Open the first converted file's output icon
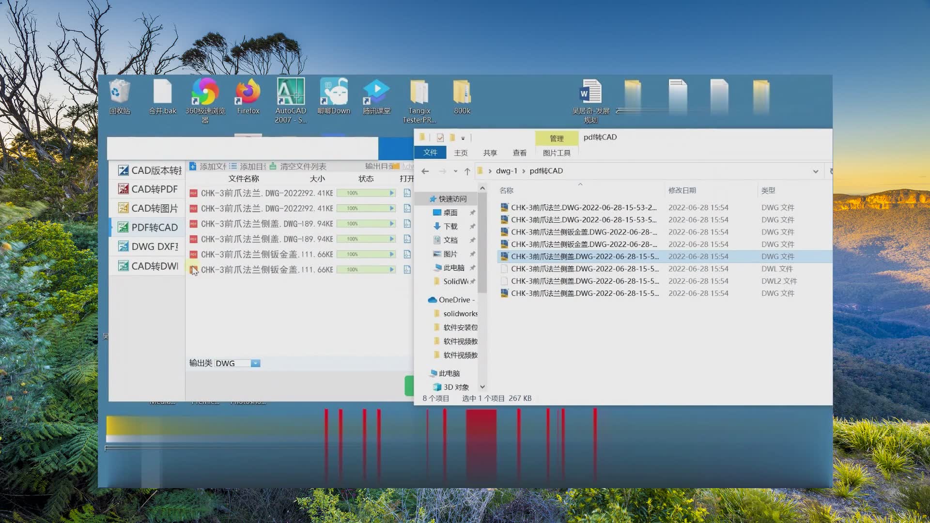Screen dimensions: 930x523 407,193
